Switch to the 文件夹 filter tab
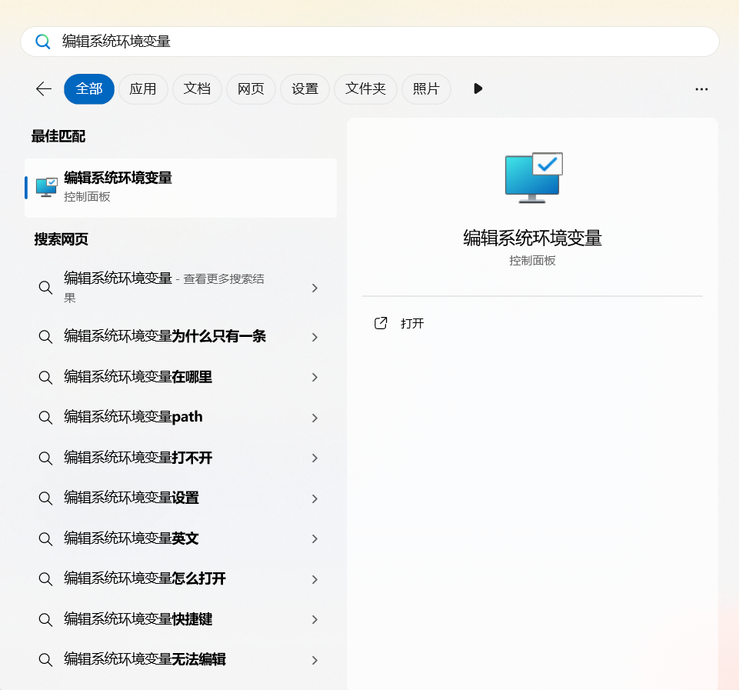739x690 pixels. (366, 88)
